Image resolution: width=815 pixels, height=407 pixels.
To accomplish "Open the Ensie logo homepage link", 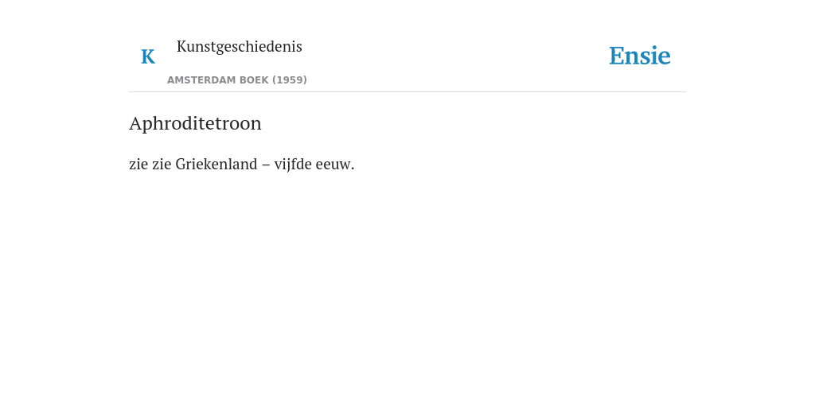I will pos(640,56).
